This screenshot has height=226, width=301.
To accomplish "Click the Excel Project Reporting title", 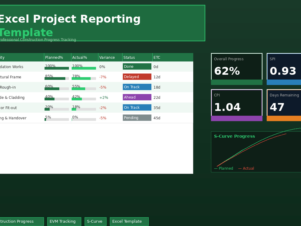I will point(70,19).
